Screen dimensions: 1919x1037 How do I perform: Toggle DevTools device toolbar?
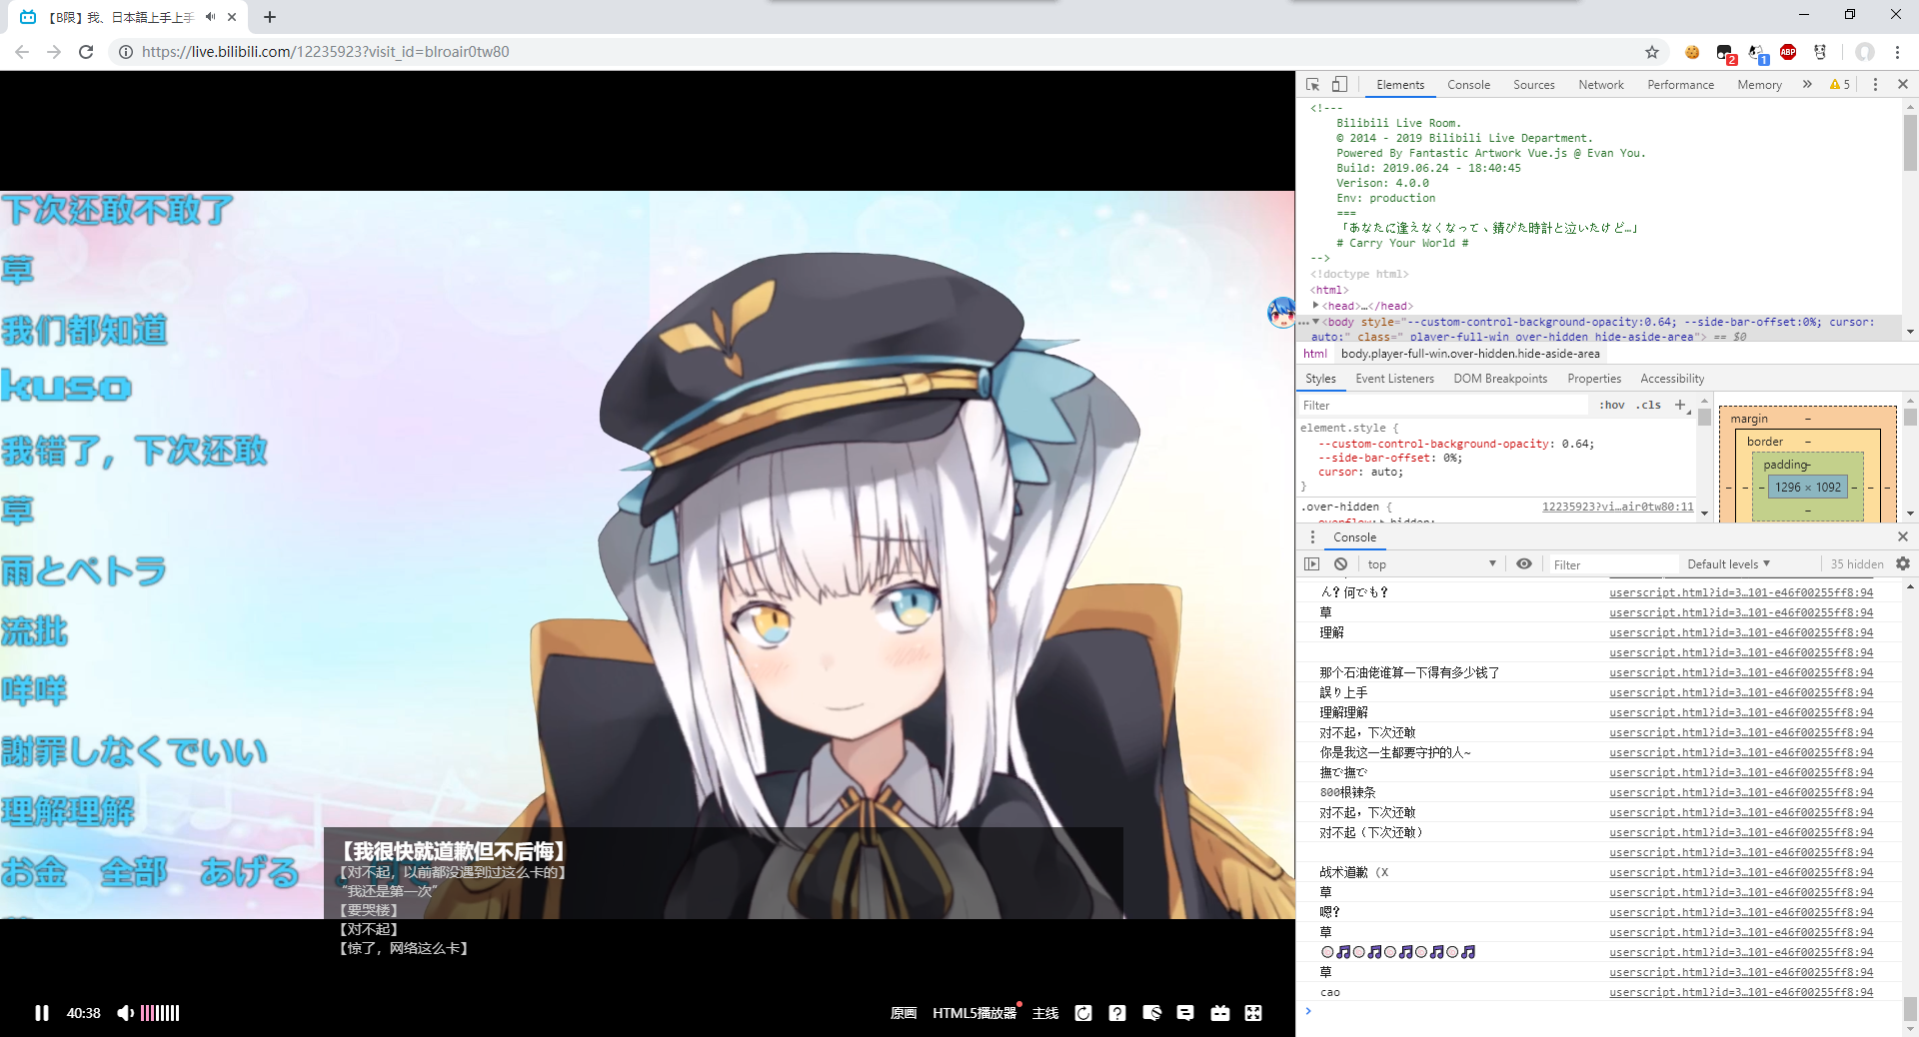(x=1339, y=85)
